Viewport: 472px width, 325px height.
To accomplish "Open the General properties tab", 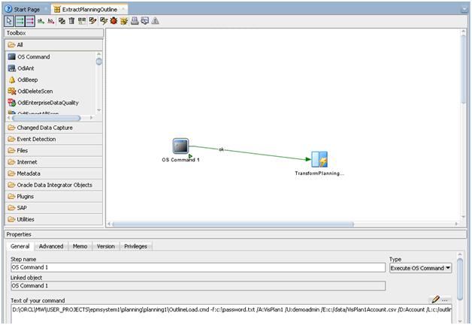I will pyautogui.click(x=20, y=246).
